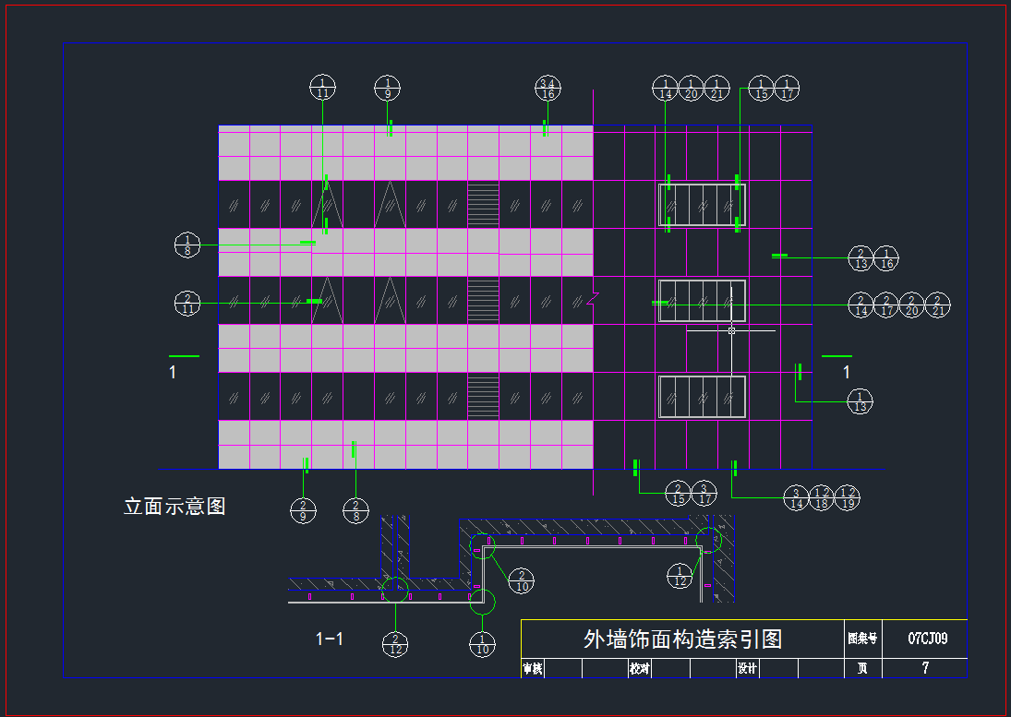
Task: Click the 1/11 index bubble at top
Action: point(322,88)
